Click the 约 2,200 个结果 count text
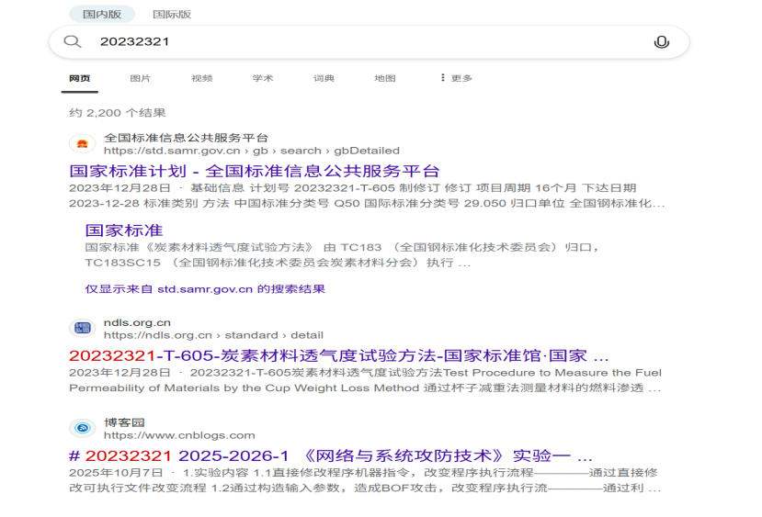 [x=118, y=113]
